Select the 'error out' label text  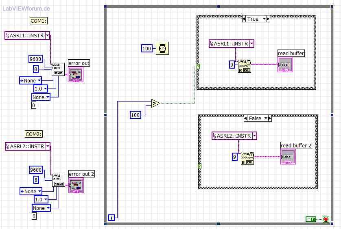[79, 63]
